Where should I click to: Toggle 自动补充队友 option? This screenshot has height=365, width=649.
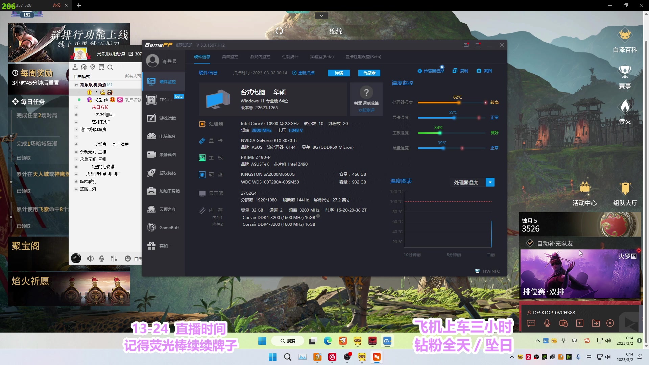point(530,243)
